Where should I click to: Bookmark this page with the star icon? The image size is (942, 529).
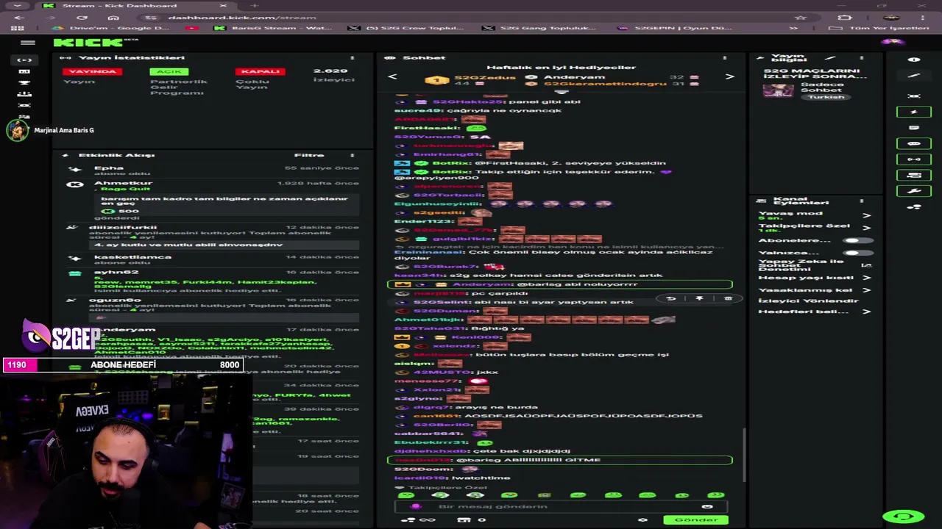(801, 18)
